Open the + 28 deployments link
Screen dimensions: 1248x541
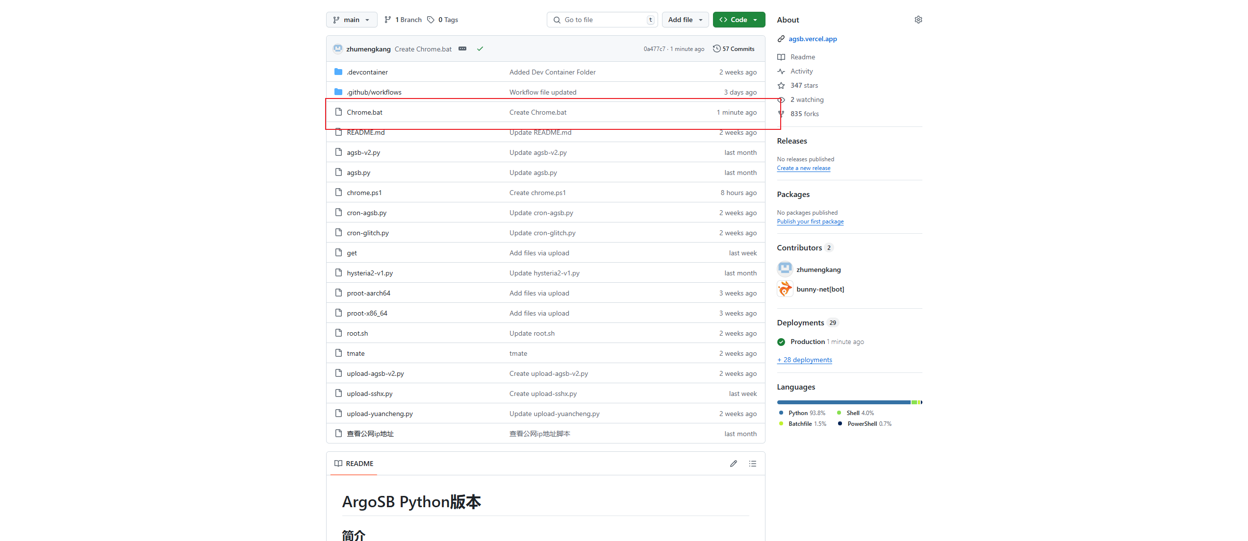click(805, 360)
